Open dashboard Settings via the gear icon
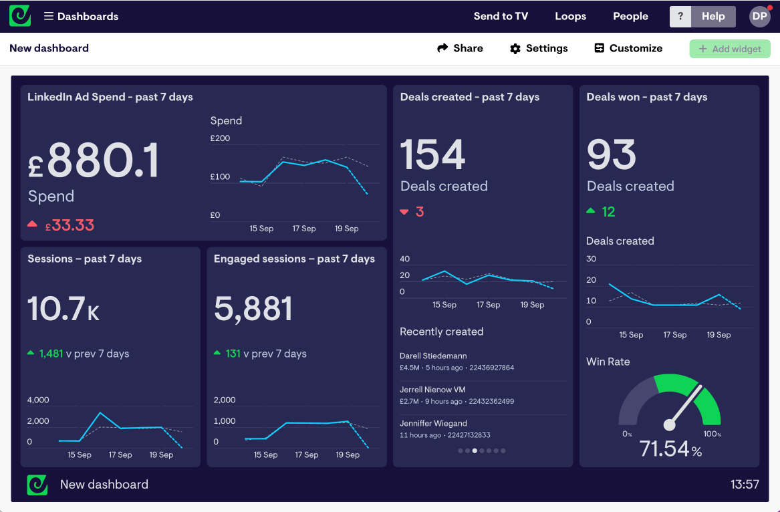 [x=514, y=48]
